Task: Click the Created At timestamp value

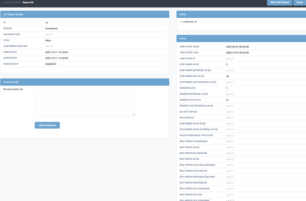Action: coord(56,52)
